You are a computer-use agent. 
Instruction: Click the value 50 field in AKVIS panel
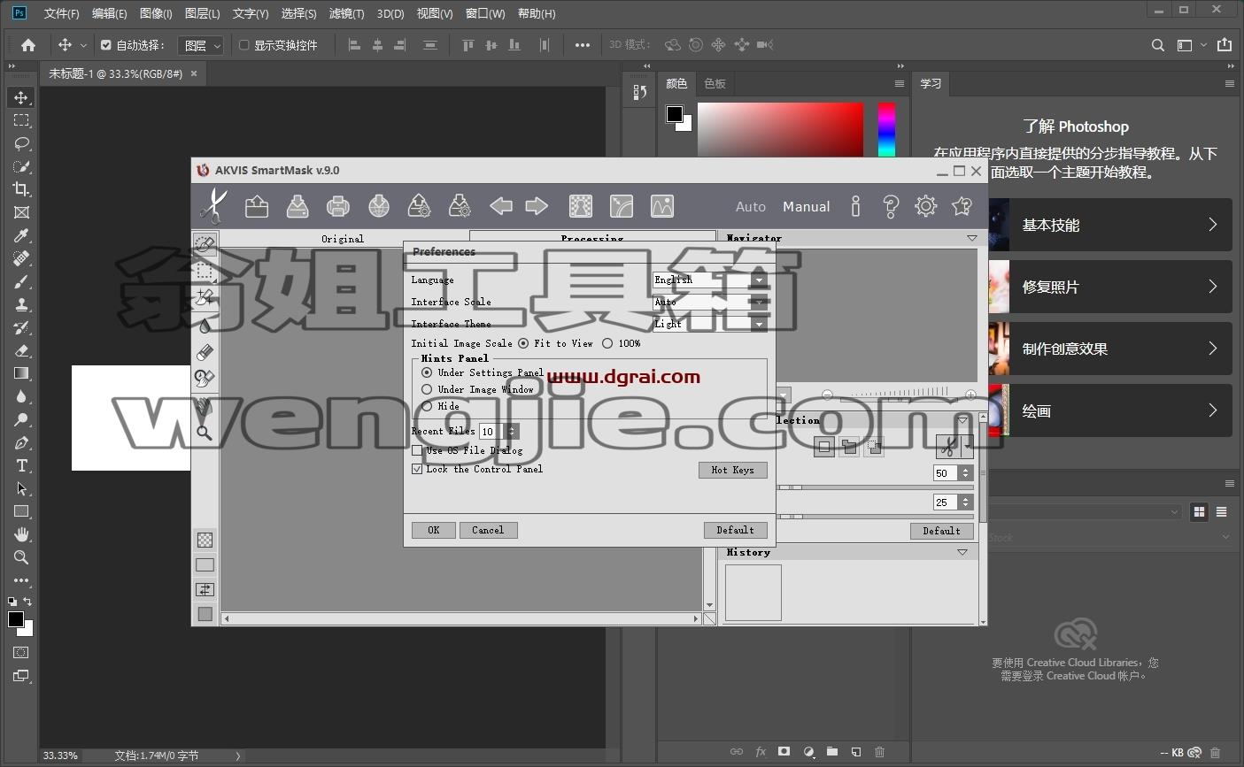946,473
